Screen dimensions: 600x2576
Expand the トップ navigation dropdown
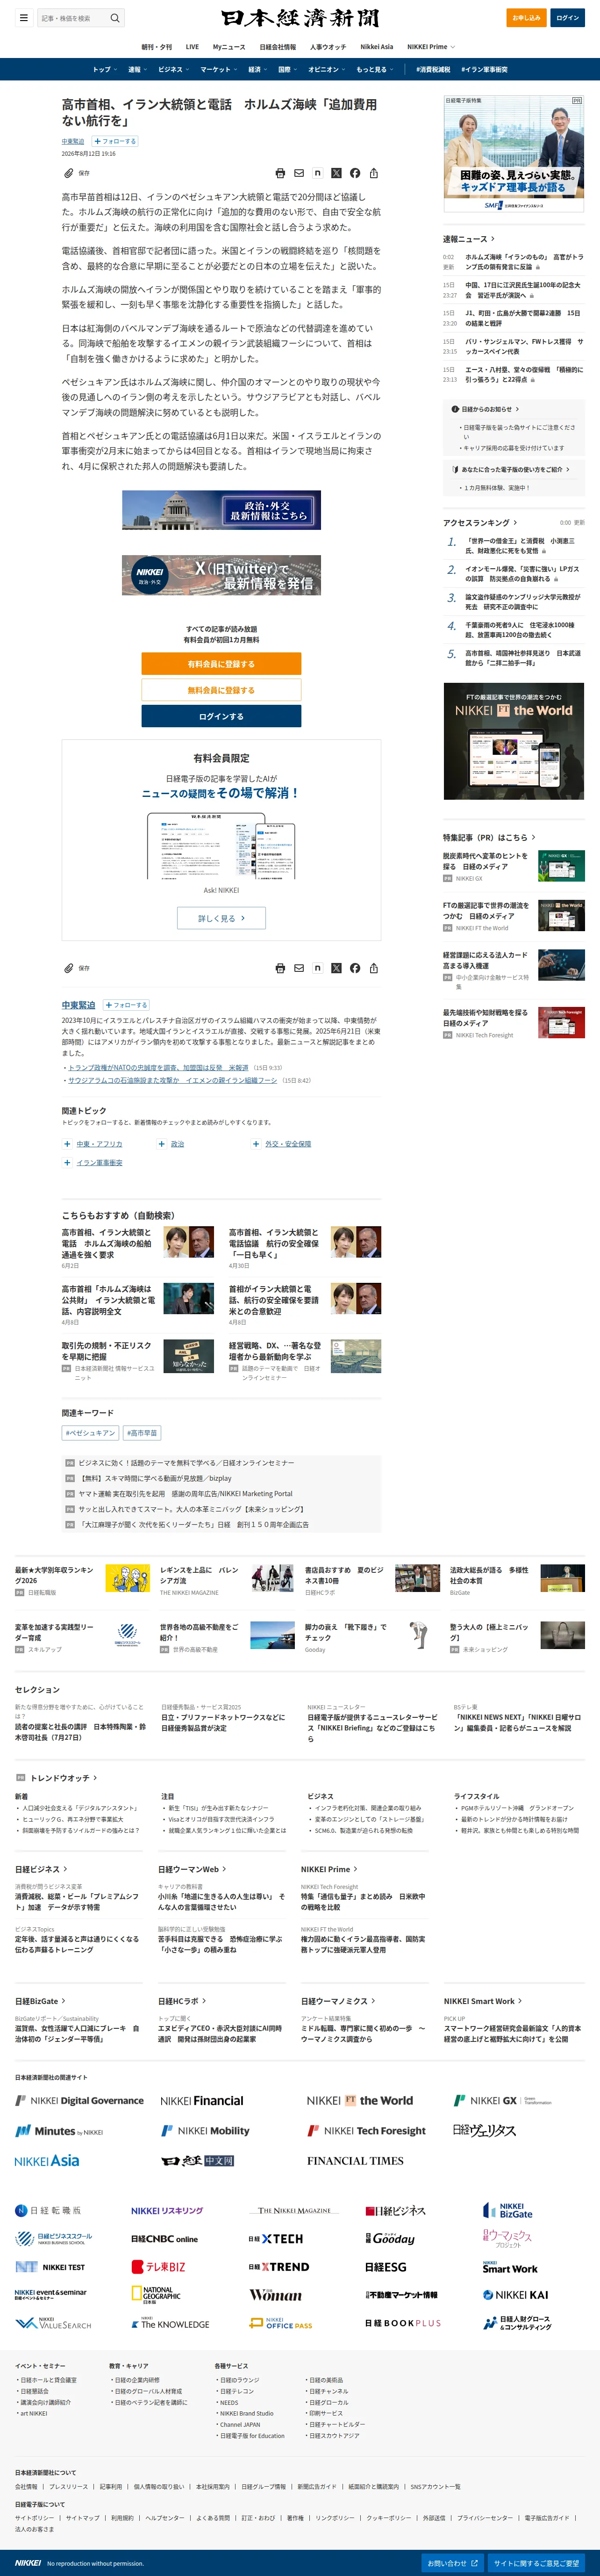click(104, 70)
